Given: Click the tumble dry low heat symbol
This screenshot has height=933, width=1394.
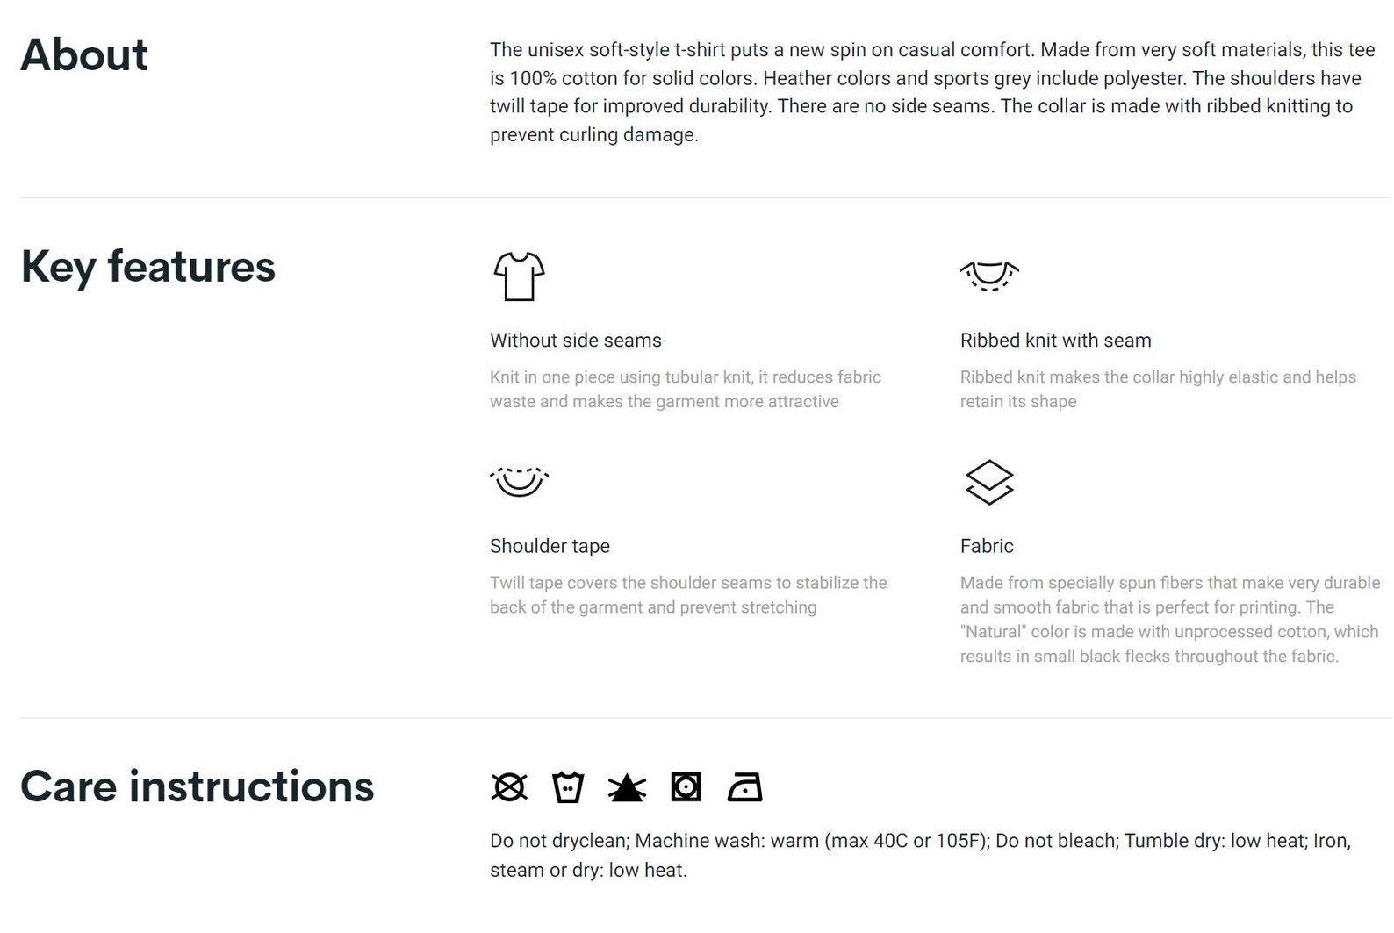Looking at the screenshot, I should [x=686, y=787].
